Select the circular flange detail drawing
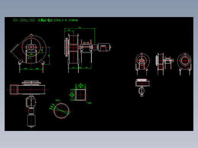Image resolution: width=198 pixels, height=148 pixels. click(x=60, y=110)
